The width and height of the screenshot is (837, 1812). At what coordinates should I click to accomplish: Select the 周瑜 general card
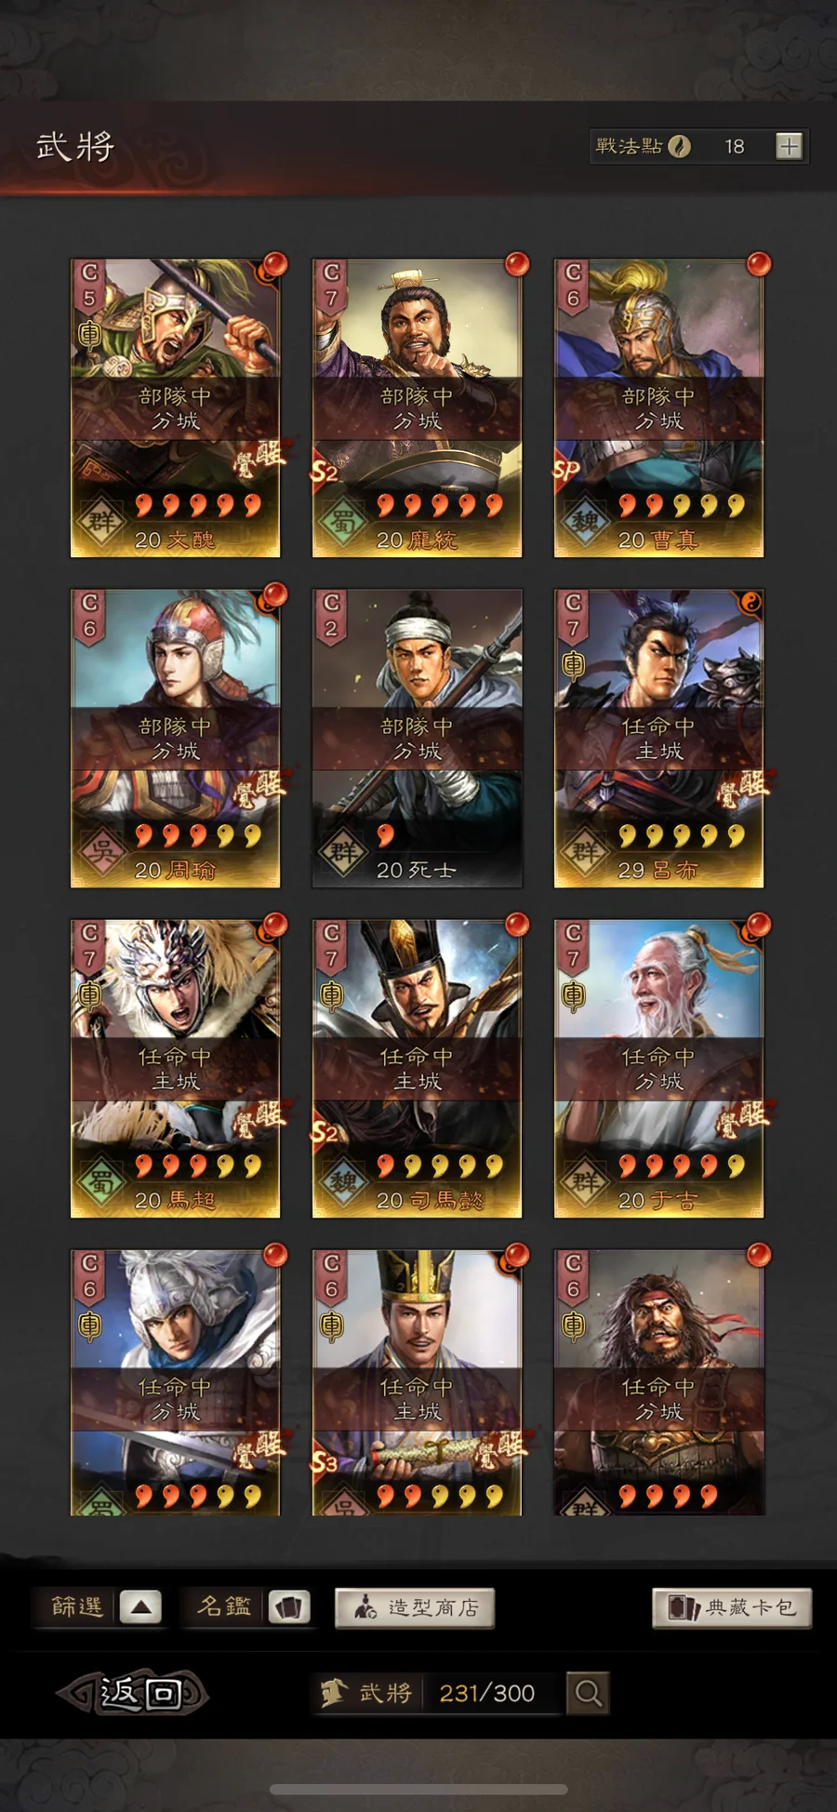(175, 738)
